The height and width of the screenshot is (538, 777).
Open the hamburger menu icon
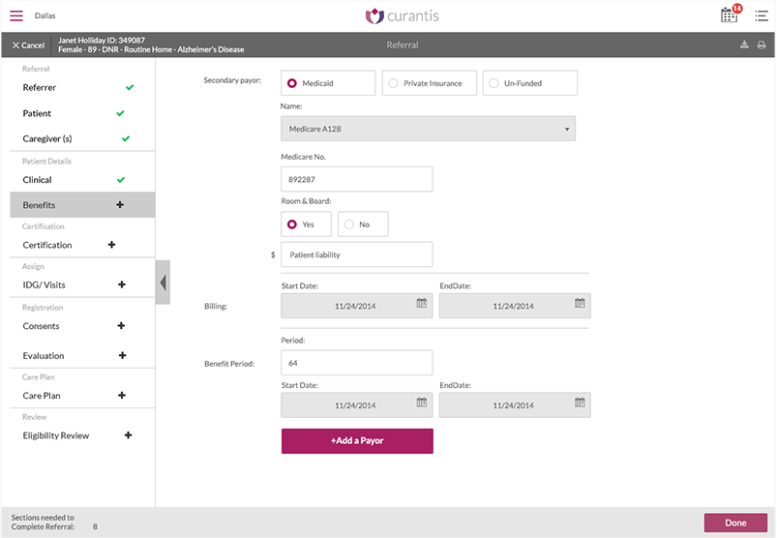[x=16, y=15]
